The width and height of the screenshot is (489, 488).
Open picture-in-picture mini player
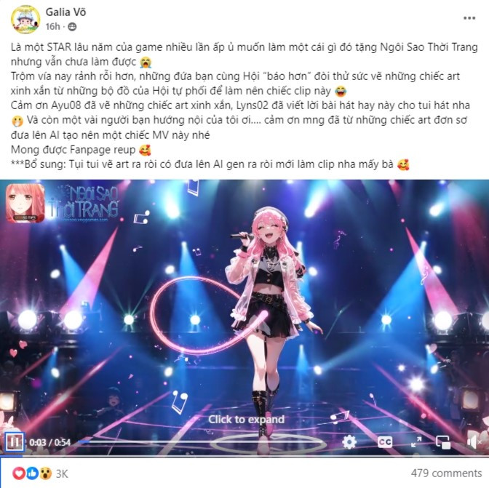pos(443,442)
